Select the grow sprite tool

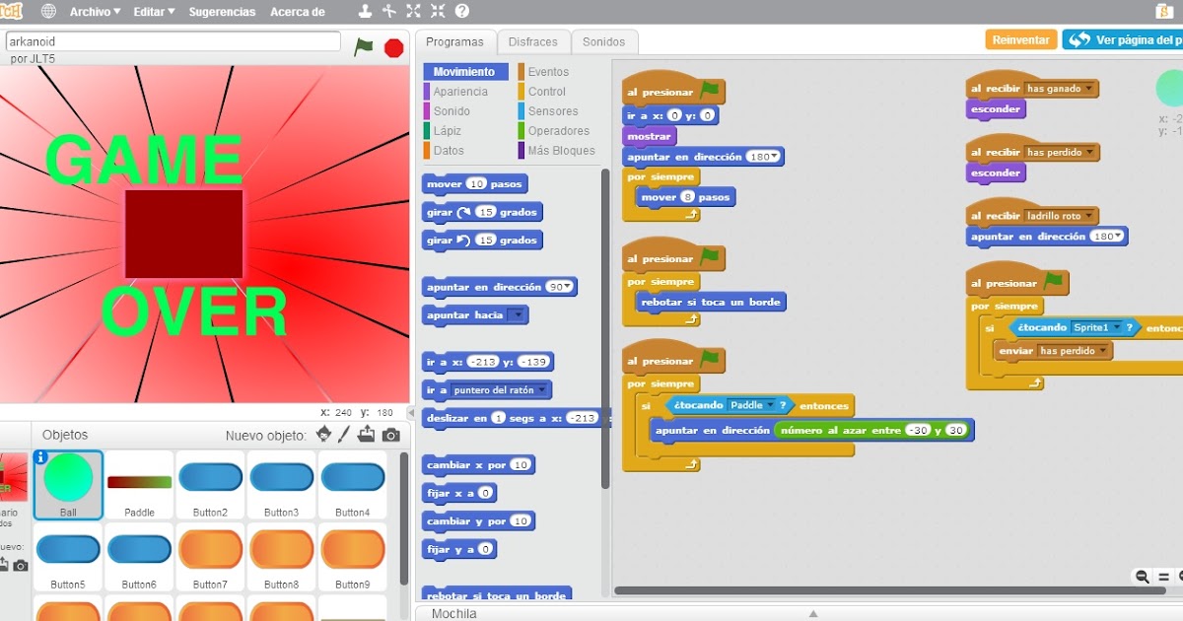pos(413,11)
